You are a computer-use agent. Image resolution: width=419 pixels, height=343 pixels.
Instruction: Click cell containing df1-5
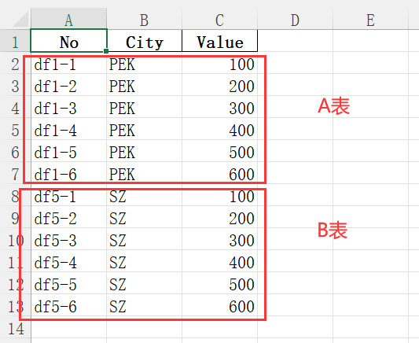click(x=68, y=151)
